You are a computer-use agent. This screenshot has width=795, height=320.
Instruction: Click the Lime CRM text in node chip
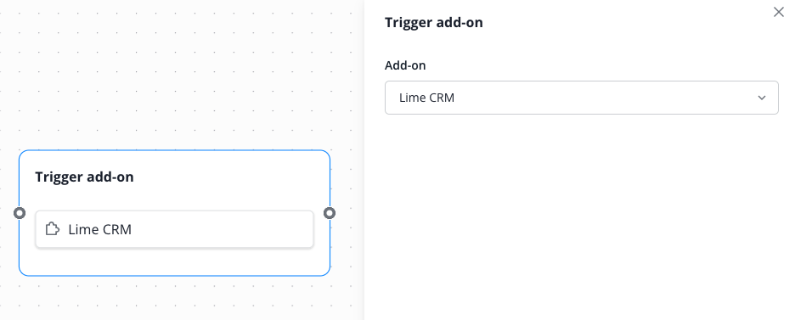(100, 229)
